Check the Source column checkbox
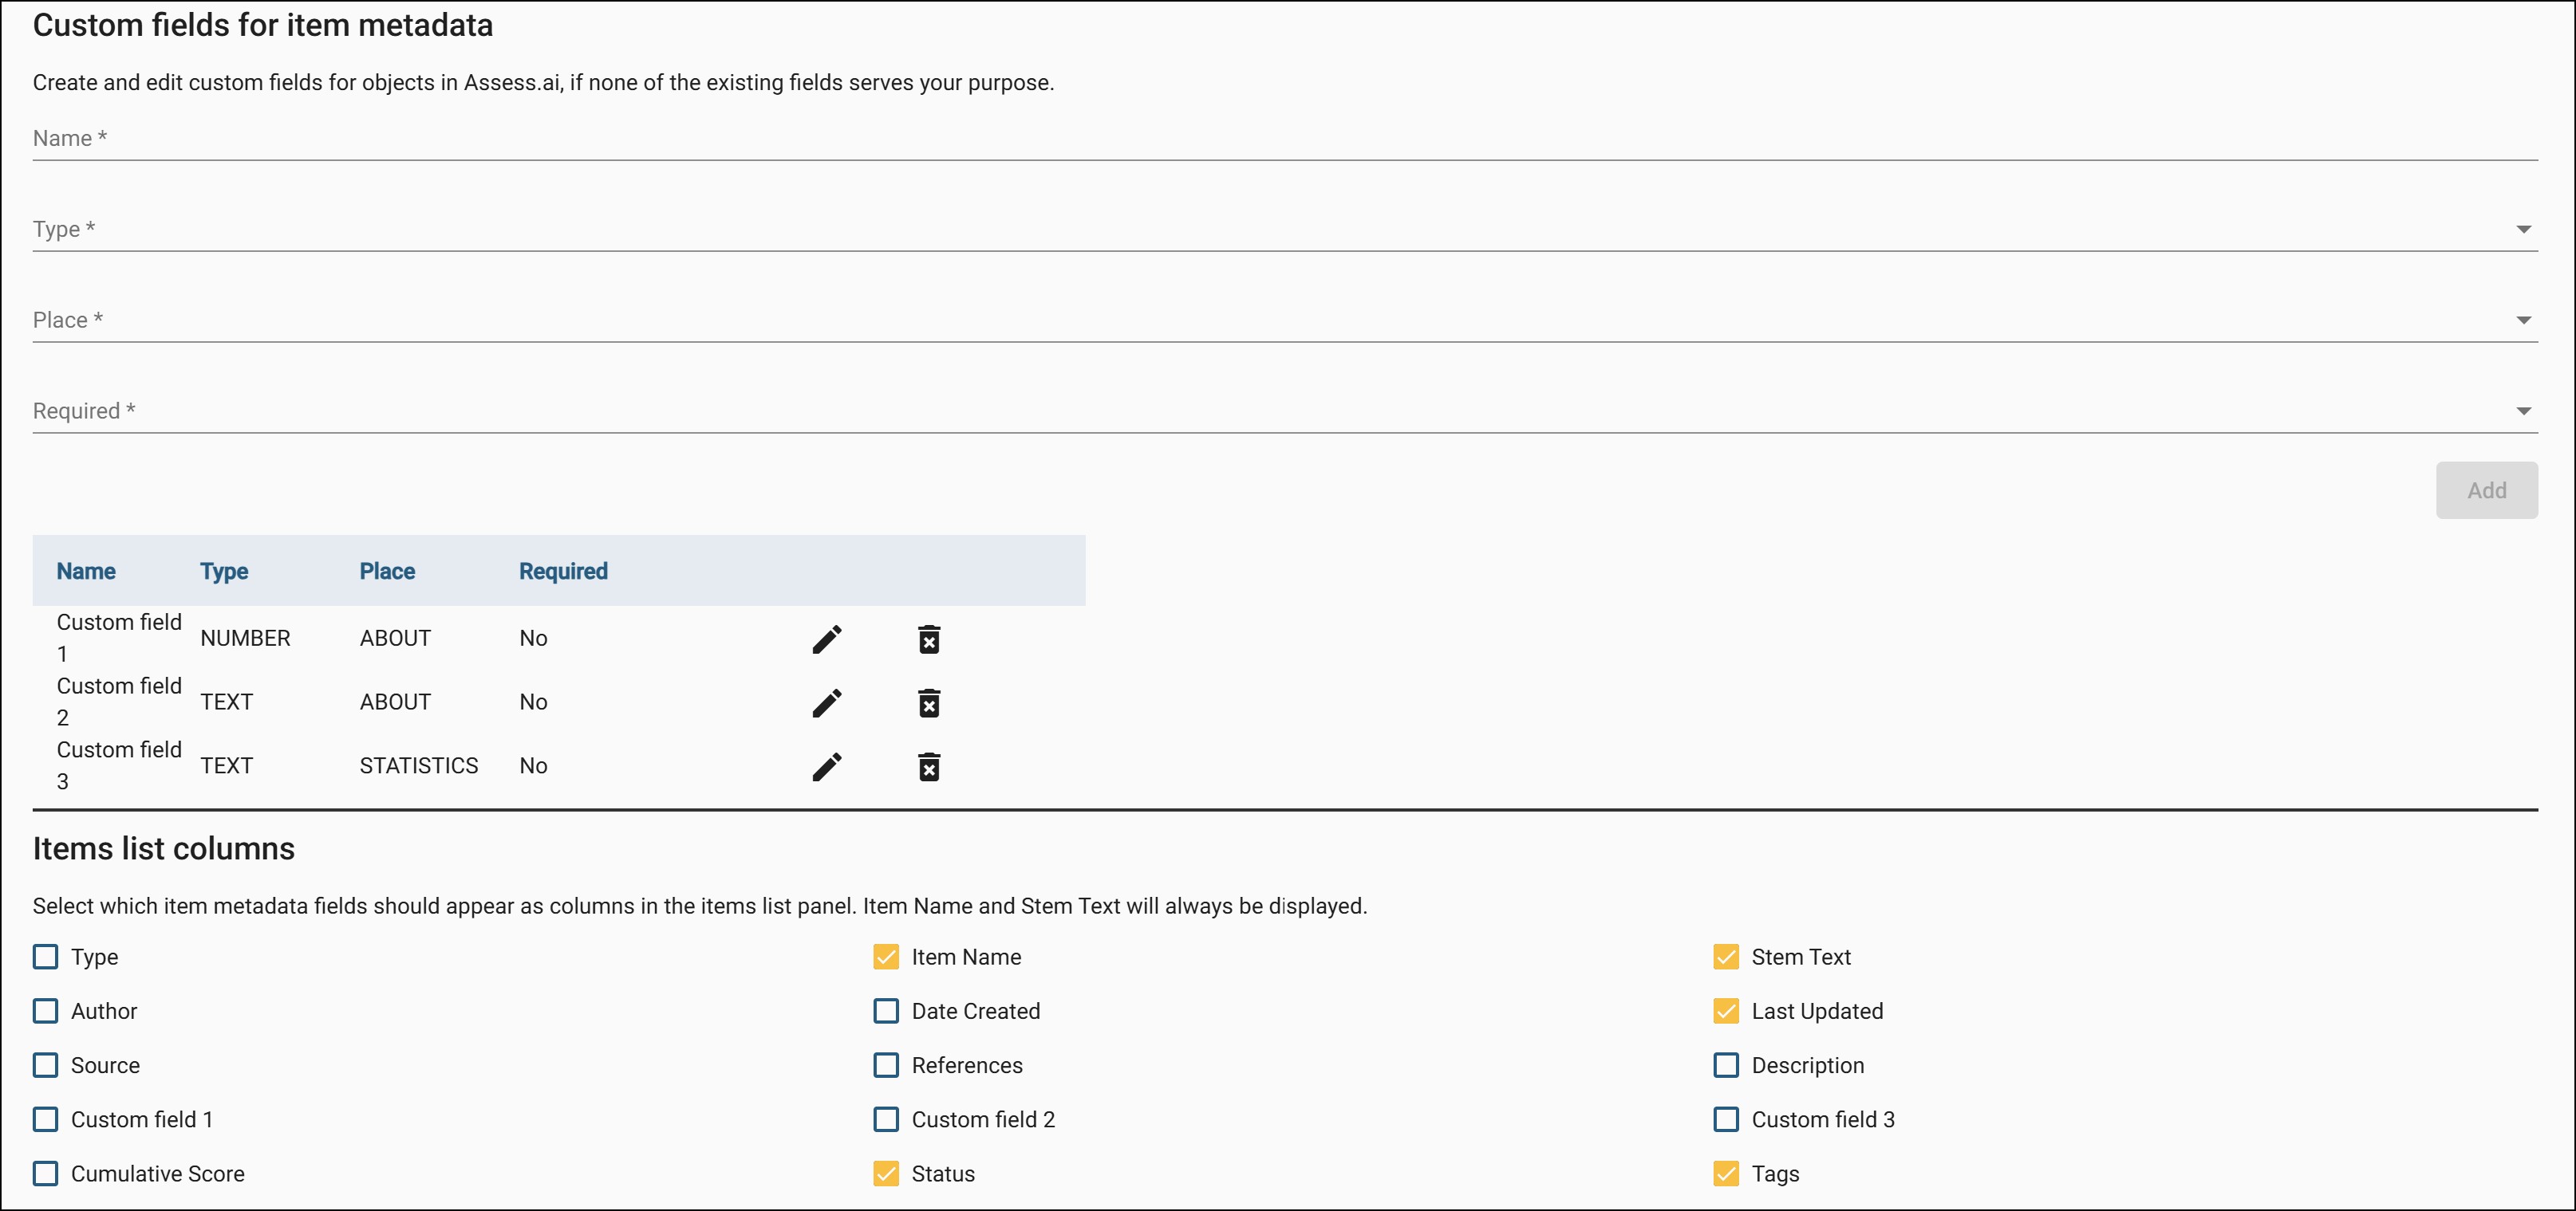The image size is (2576, 1211). tap(46, 1065)
